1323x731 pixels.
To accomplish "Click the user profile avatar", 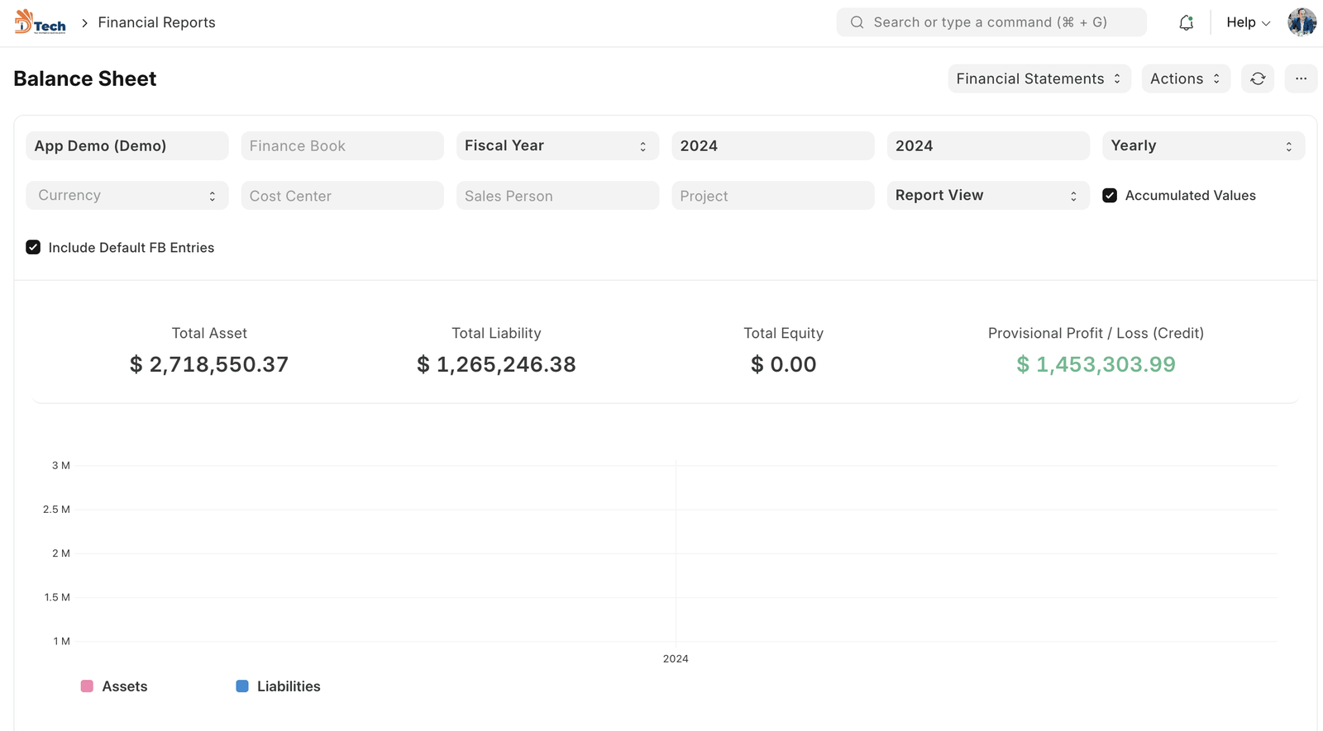I will 1302,22.
